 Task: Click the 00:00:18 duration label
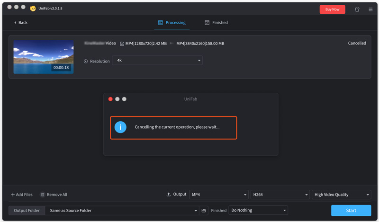pos(61,68)
